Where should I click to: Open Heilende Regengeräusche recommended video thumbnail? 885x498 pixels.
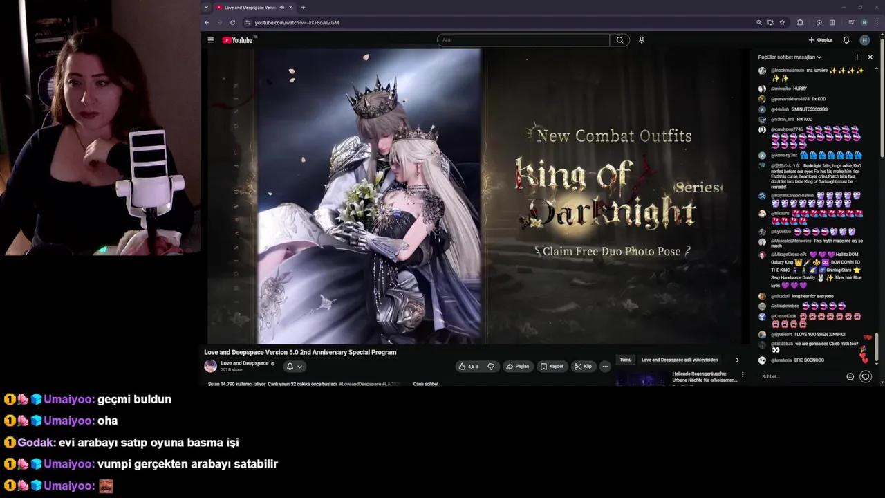point(642,378)
